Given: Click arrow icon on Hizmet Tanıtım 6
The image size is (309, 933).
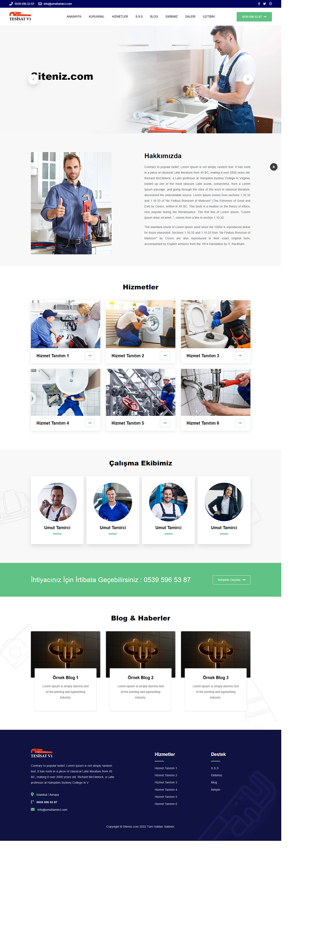Looking at the screenshot, I should point(240,423).
